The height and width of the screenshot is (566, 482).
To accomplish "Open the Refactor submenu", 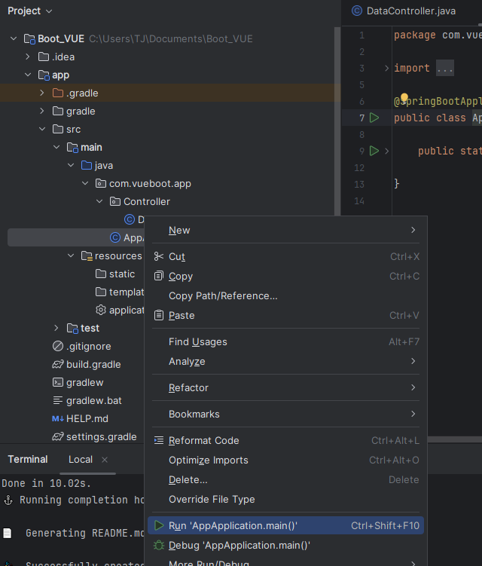I will click(285, 387).
